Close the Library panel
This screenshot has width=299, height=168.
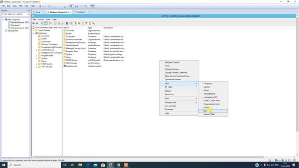point(29,11)
